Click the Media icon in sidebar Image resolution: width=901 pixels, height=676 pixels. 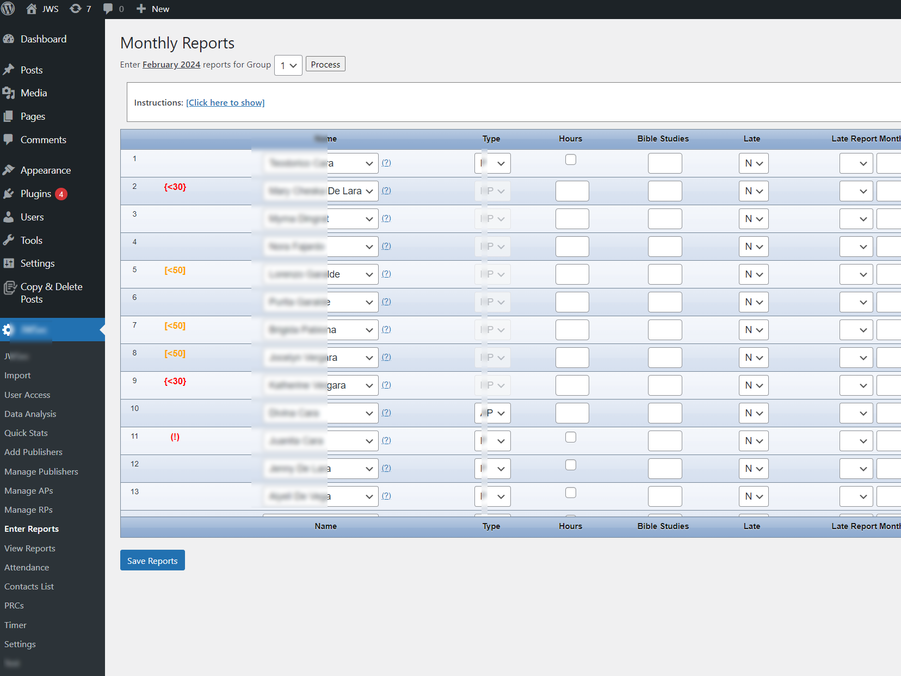click(9, 93)
